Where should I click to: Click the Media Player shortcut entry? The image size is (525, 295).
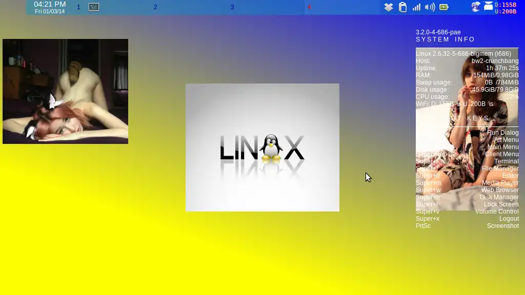[500, 183]
